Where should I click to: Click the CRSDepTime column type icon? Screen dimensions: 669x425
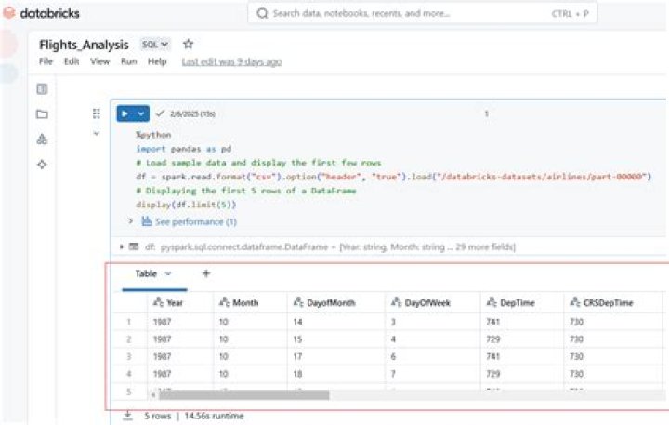pyautogui.click(x=575, y=302)
